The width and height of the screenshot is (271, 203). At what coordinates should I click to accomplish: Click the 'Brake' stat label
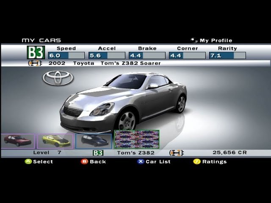[147, 49]
